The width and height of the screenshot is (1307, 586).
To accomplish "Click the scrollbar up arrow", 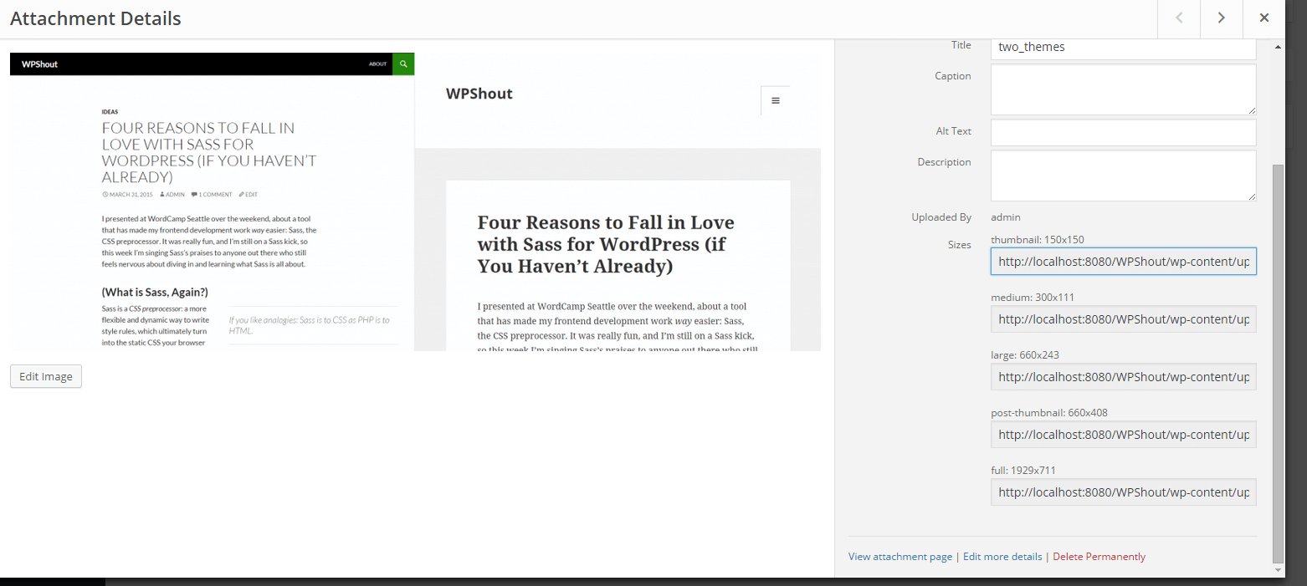I will 1277,47.
